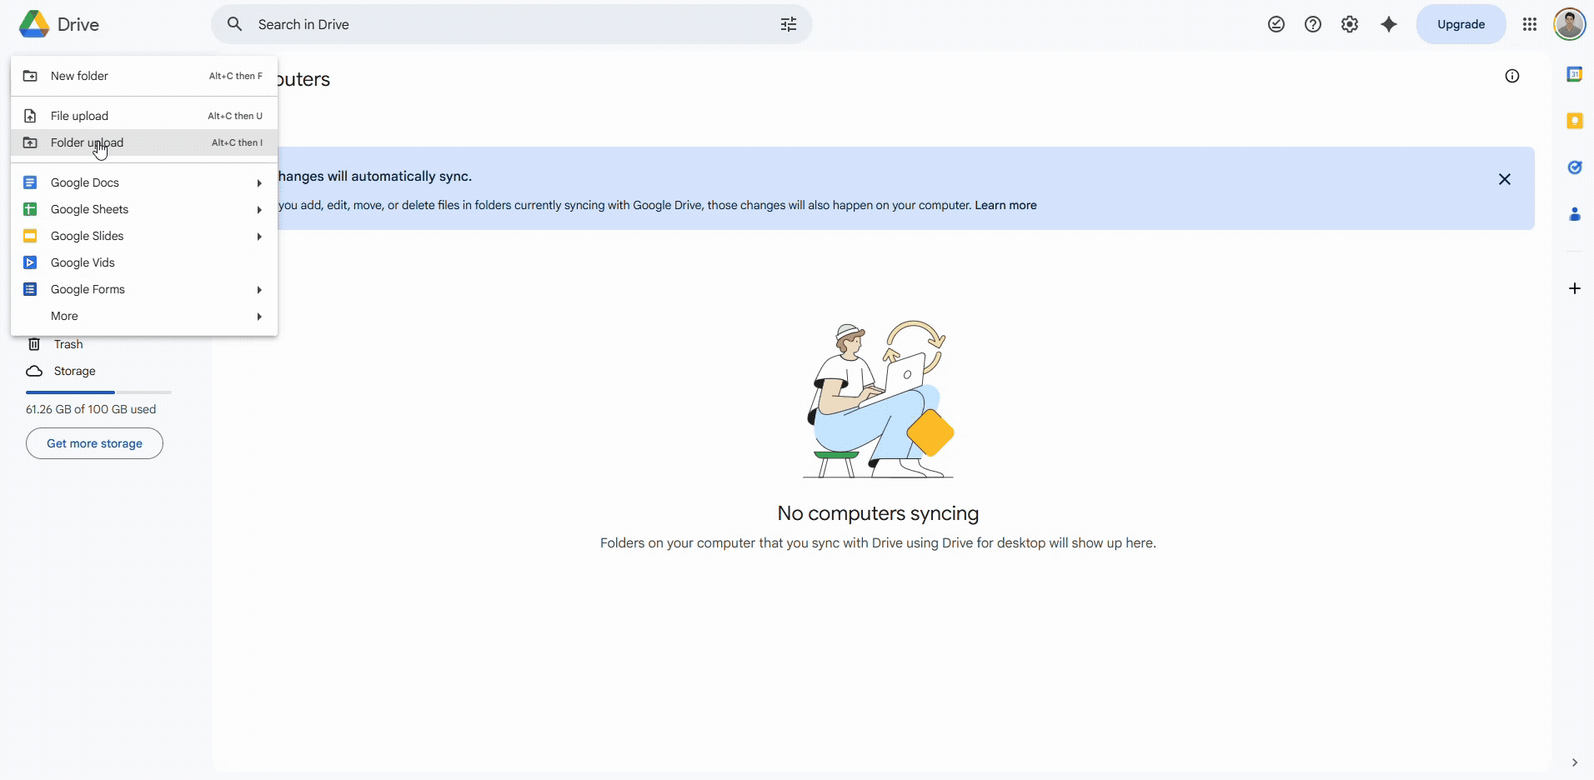Image resolution: width=1594 pixels, height=780 pixels.
Task: Click the search magnifier icon
Action: [235, 24]
